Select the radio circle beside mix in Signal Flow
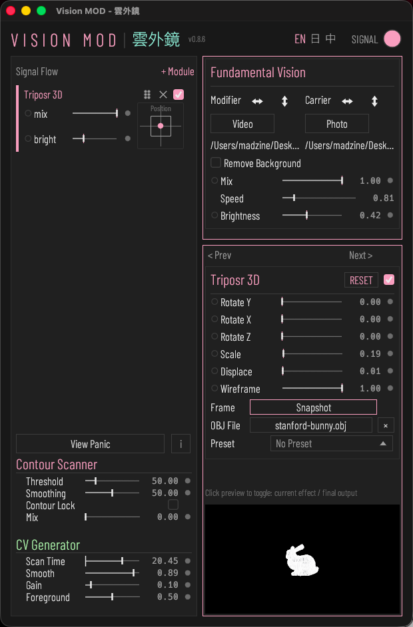The width and height of the screenshot is (413, 627). pos(28,113)
